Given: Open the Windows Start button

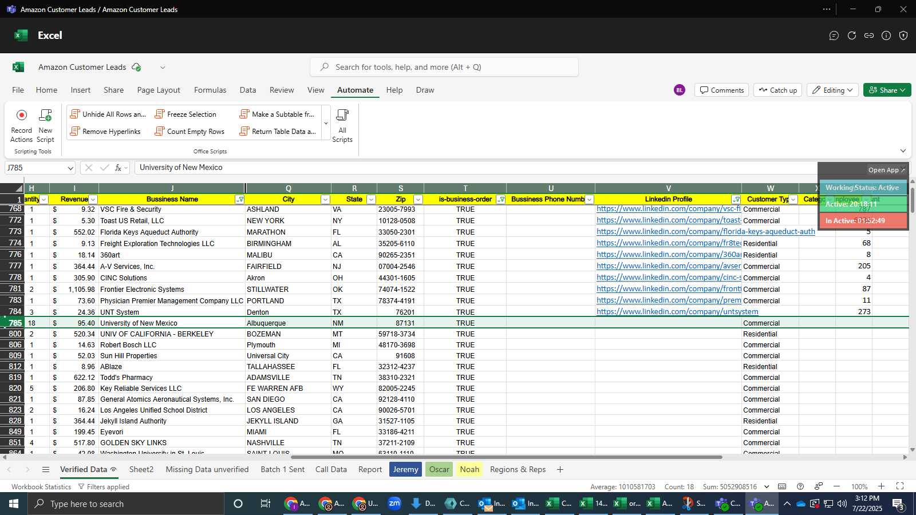Looking at the screenshot, I should pos(14,504).
